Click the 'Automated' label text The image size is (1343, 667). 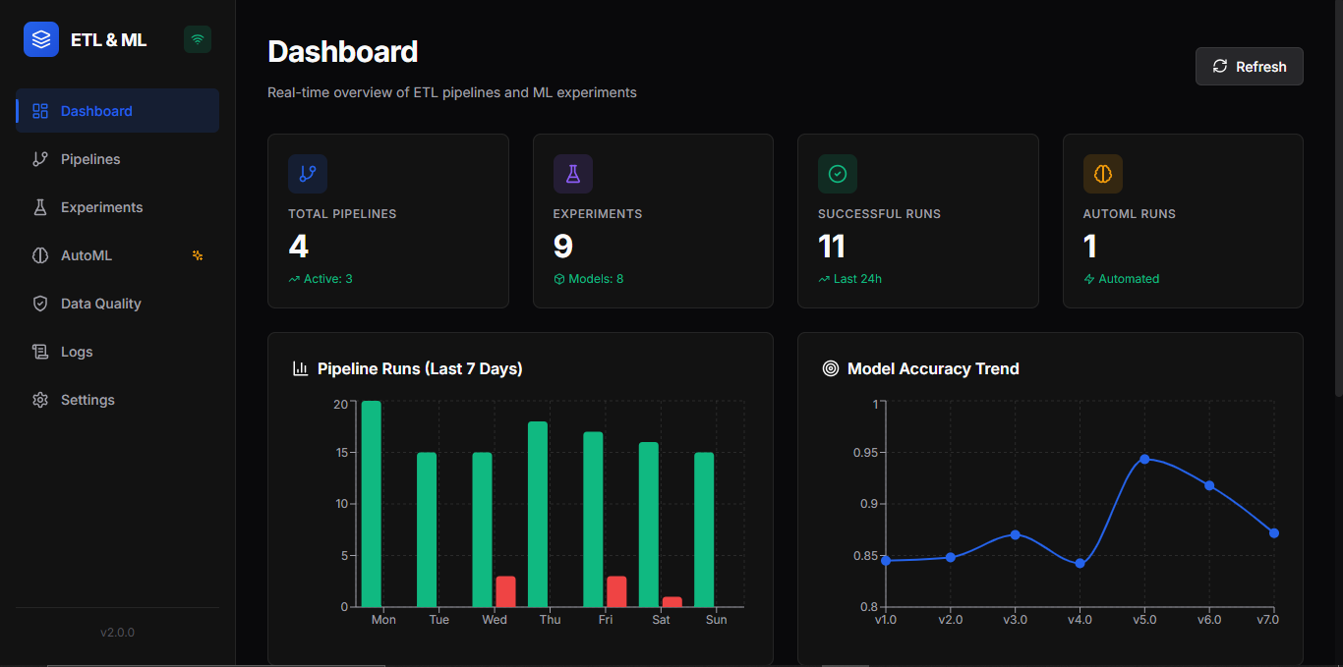click(x=1129, y=279)
